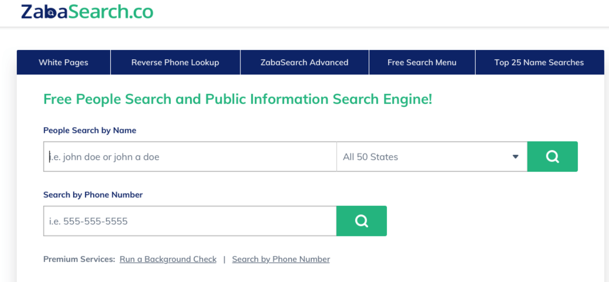Open the premium Search by Phone Number link
Viewport: 609px width, 282px height.
[x=281, y=260]
